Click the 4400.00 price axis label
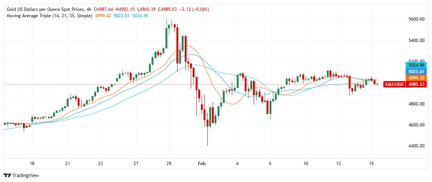This screenshot has width=432, height=182. (416, 146)
